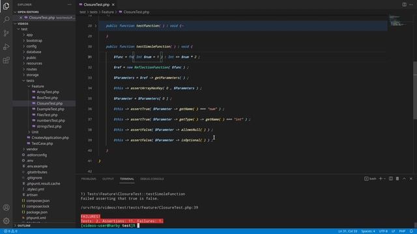Collapse the tests folder
The height and width of the screenshot is (234, 417).
tap(30, 81)
